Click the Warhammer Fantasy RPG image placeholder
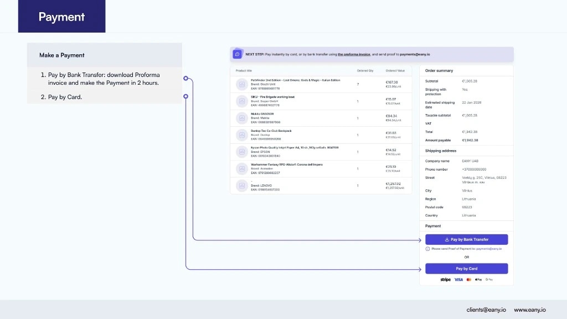 (x=242, y=168)
